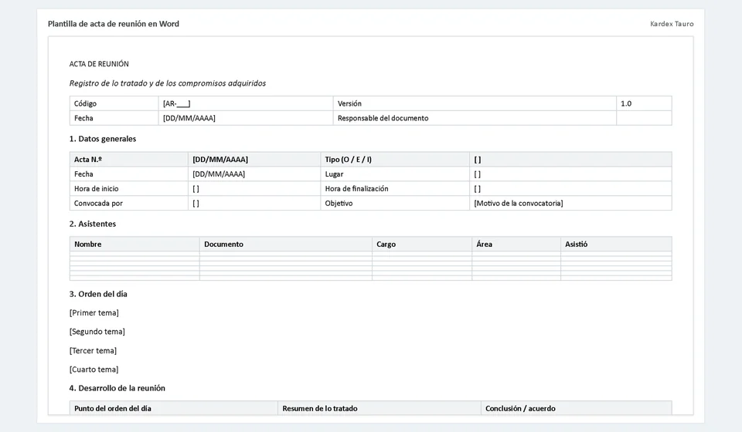Click the 'Kardex Tauro' label
742x432 pixels.
672,24
